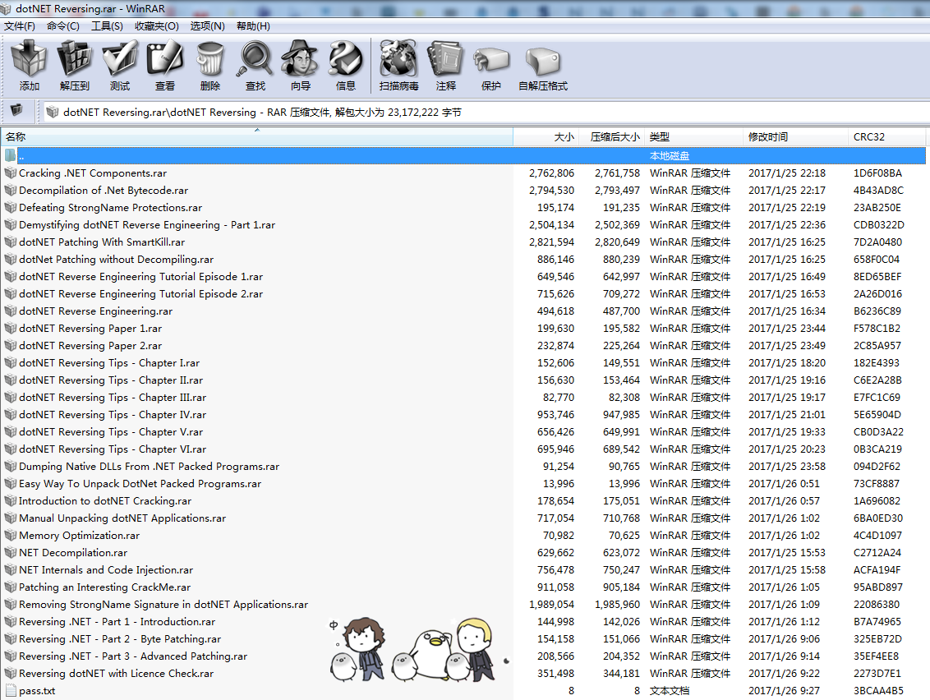Image resolution: width=930 pixels, height=700 pixels.
Task: Click the up-one-level icon beside the address bar
Action: [16, 110]
